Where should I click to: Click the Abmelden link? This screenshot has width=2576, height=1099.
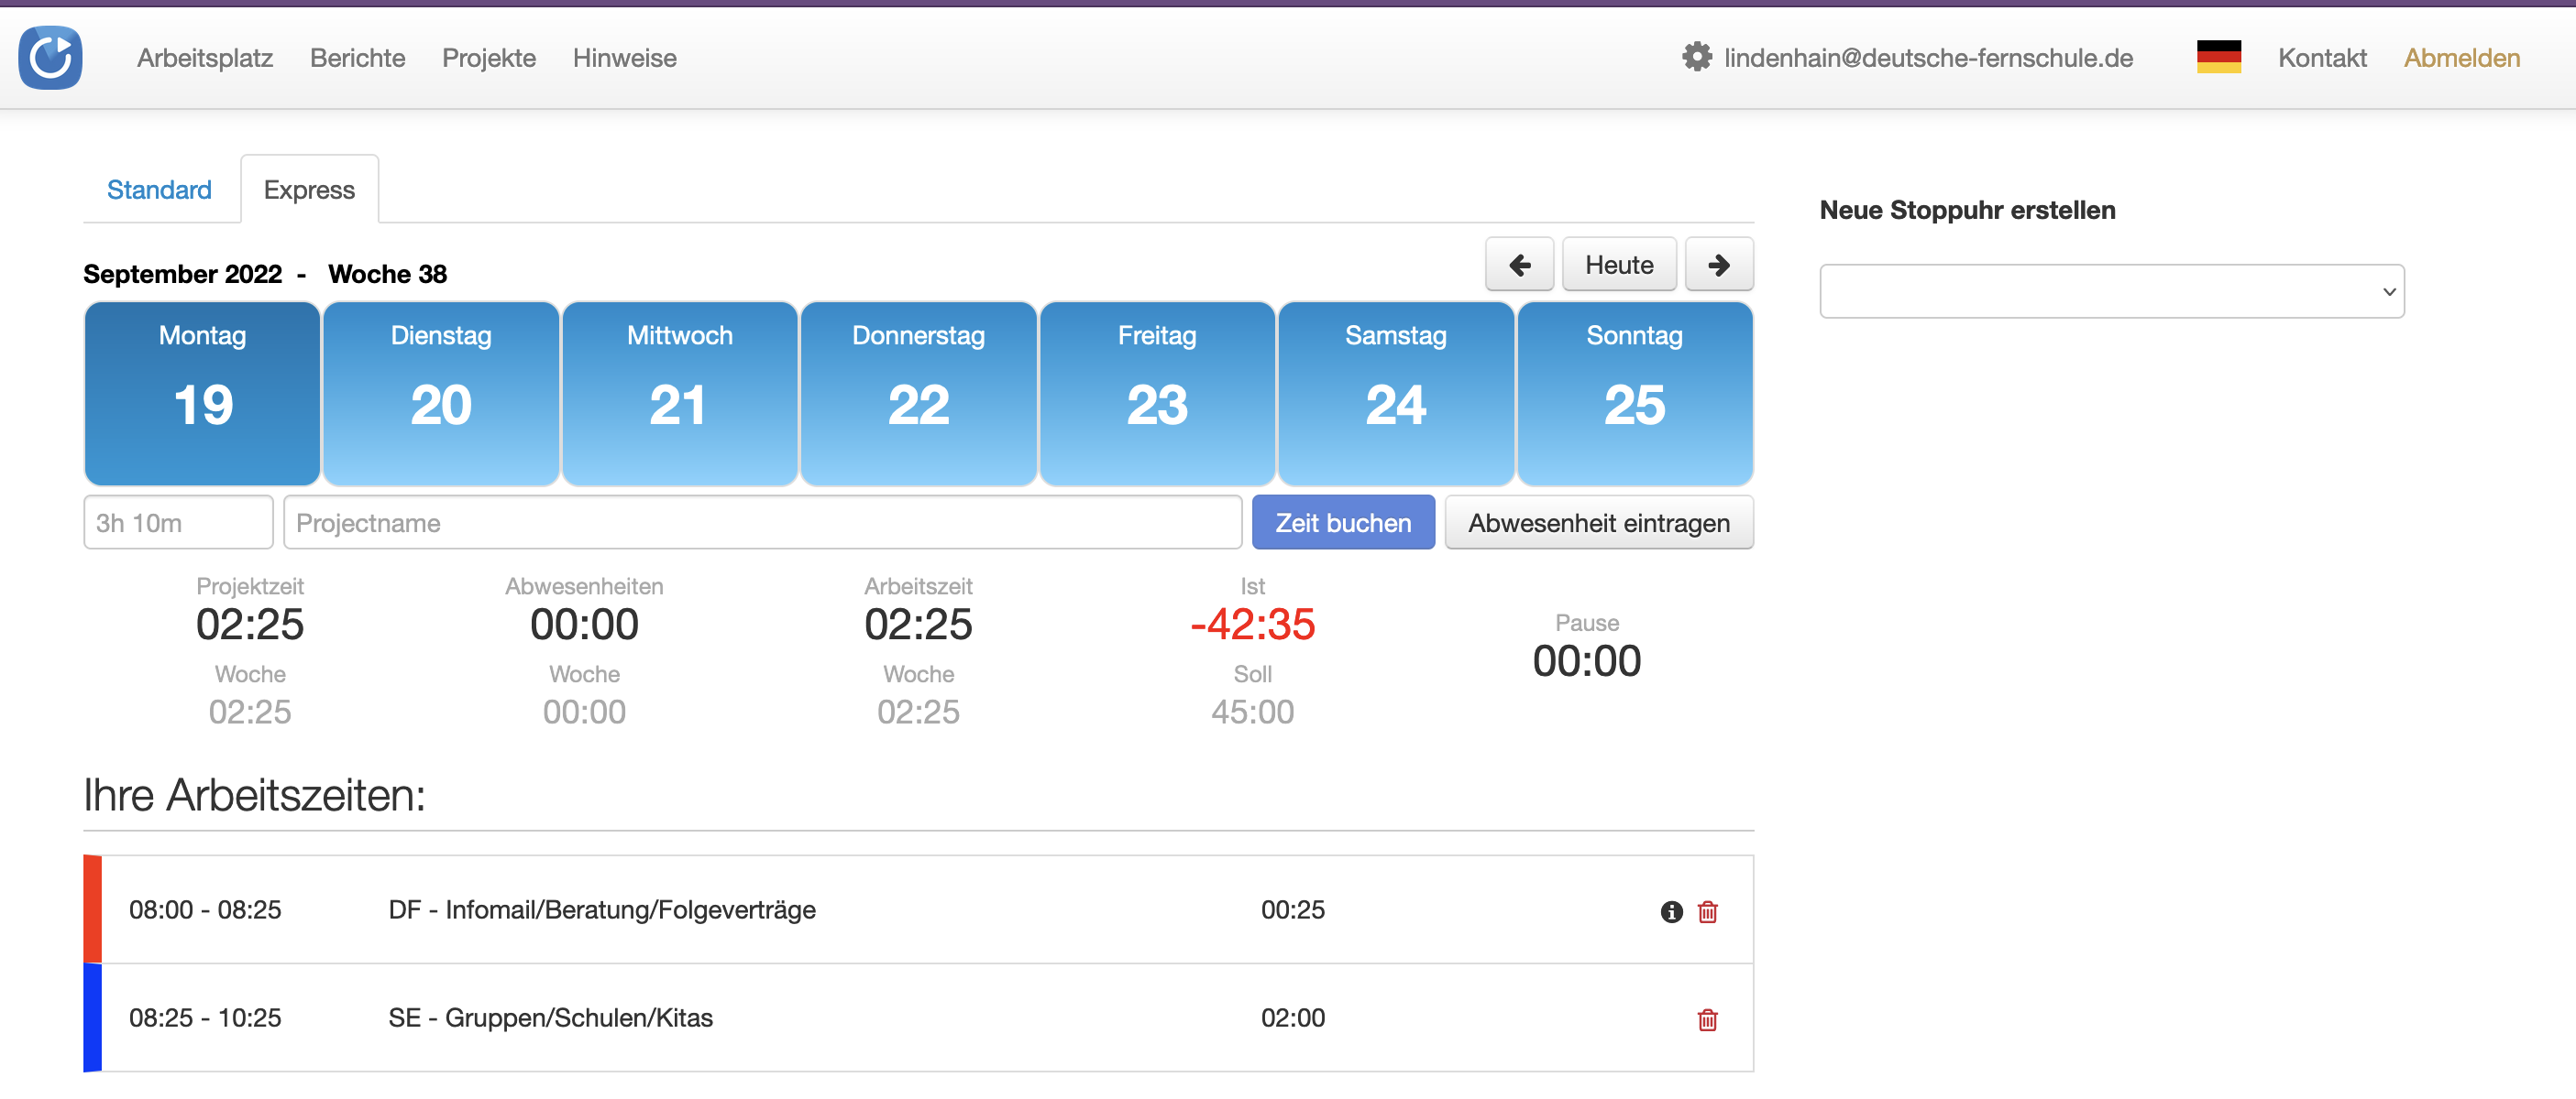coord(2461,58)
